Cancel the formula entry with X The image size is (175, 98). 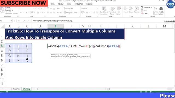pyautogui.click(x=19, y=21)
